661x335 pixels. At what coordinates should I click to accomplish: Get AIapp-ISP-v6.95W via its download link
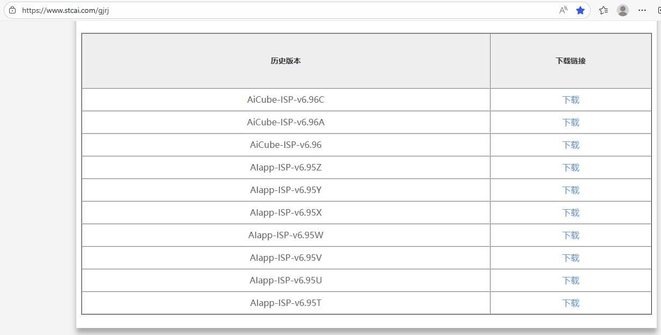[x=571, y=236]
